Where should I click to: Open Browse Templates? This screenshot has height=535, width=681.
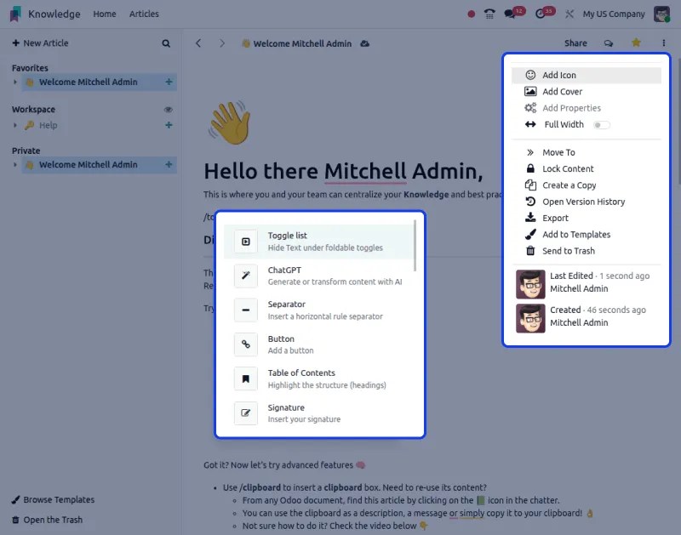[x=53, y=499]
